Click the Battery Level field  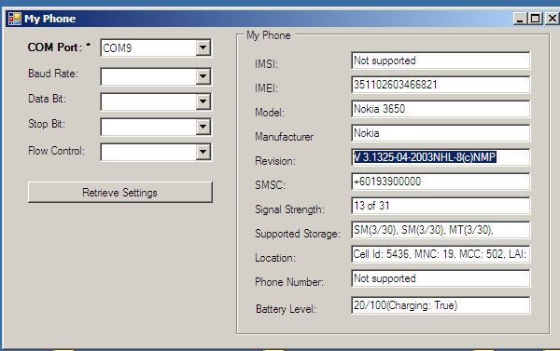click(441, 305)
